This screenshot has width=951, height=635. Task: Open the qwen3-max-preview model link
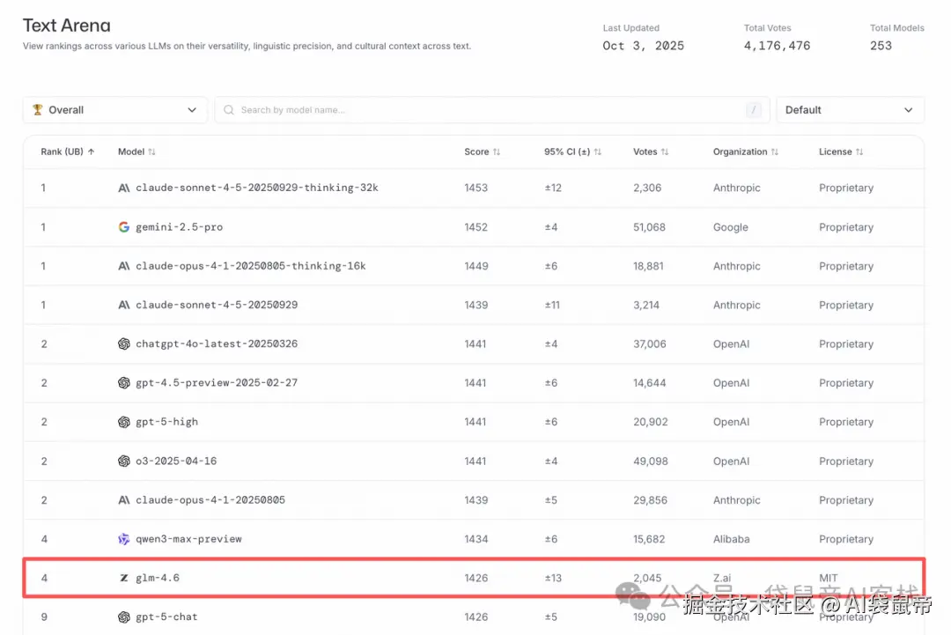click(x=188, y=539)
